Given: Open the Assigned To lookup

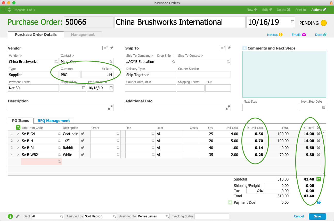Looking at the screenshot, I should 167,216.
